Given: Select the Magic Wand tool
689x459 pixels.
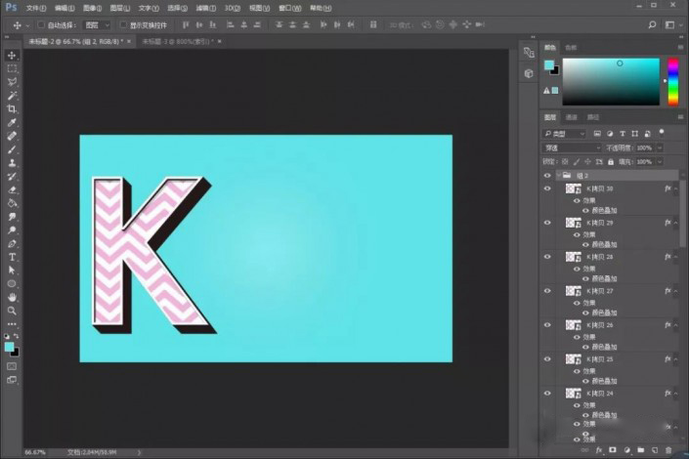Looking at the screenshot, I should coord(12,96).
